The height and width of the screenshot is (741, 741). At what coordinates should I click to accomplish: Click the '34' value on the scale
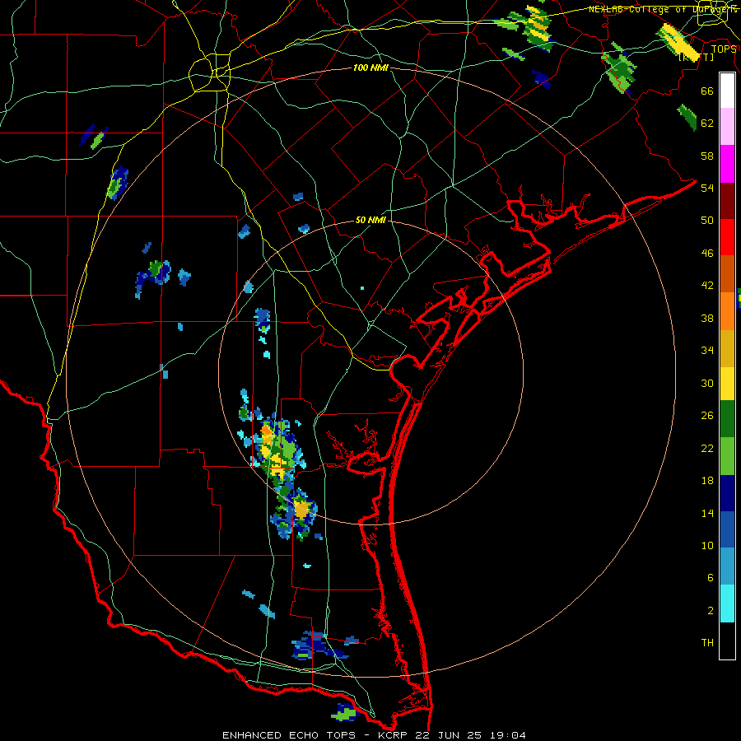tap(707, 351)
